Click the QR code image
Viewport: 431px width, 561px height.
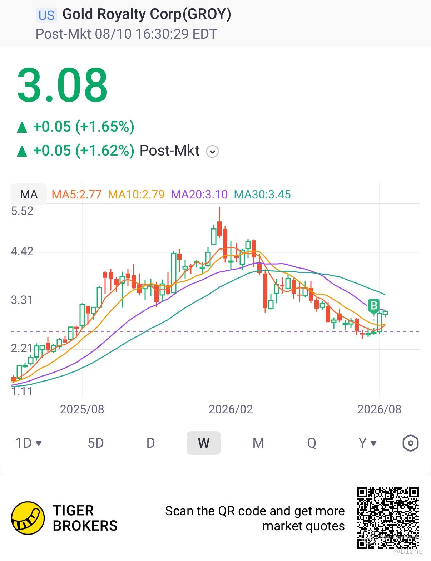point(388,518)
